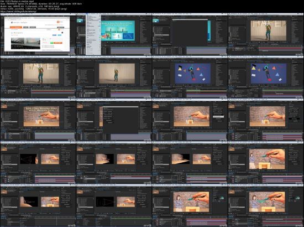Select the frame with a dark dialog covering the hand image
304x227 pixels.
(114, 120)
